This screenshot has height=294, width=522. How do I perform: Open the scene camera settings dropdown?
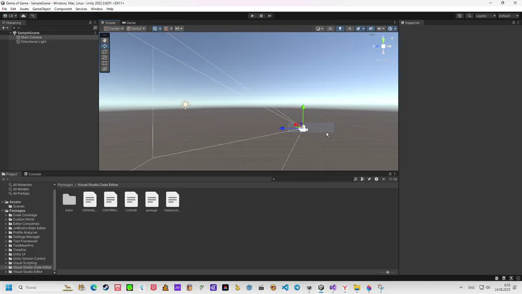tap(380, 28)
